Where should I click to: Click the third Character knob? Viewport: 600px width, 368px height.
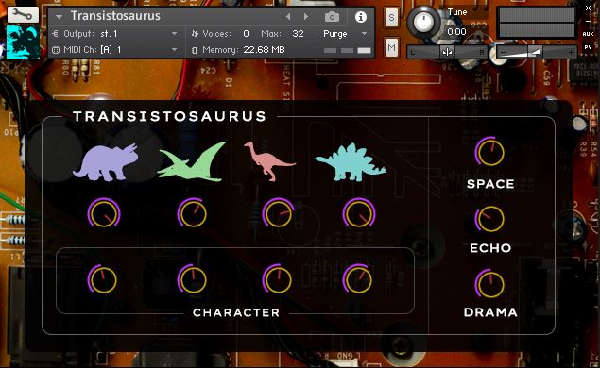pyautogui.click(x=278, y=279)
